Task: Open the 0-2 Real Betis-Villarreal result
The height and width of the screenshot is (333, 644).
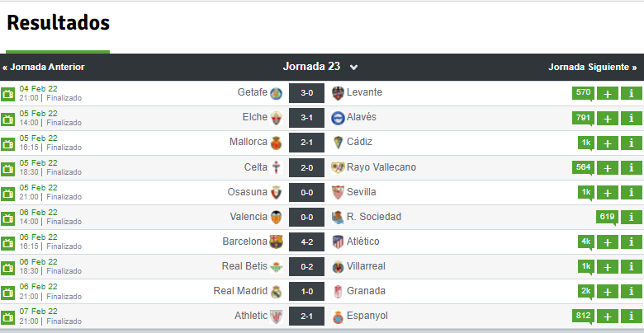Action: tap(307, 266)
